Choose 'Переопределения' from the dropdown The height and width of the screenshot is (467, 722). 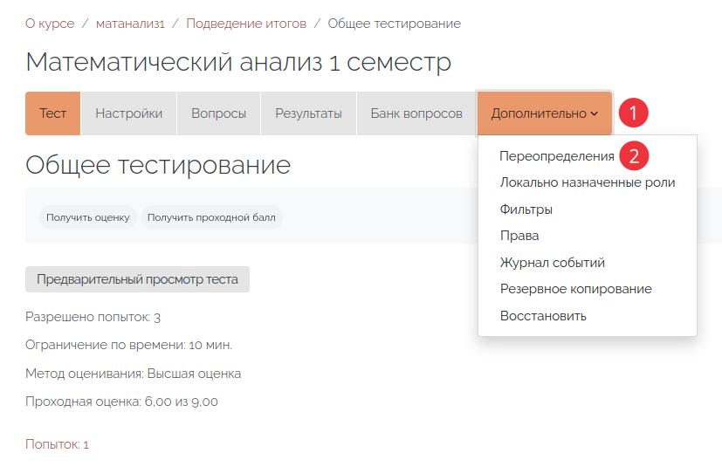pyautogui.click(x=557, y=156)
